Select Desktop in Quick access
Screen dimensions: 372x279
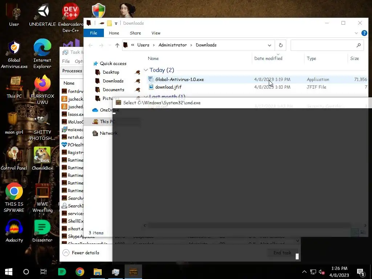pos(111,72)
